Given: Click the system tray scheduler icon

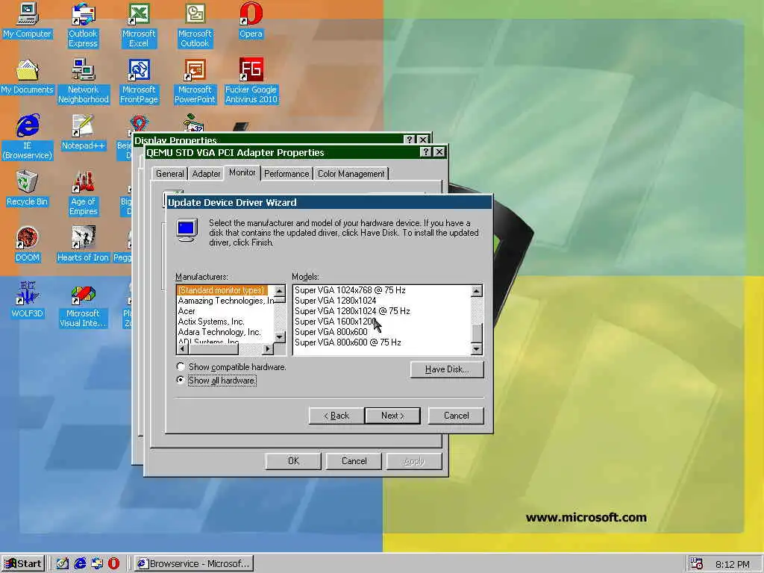Looking at the screenshot, I should tap(698, 564).
